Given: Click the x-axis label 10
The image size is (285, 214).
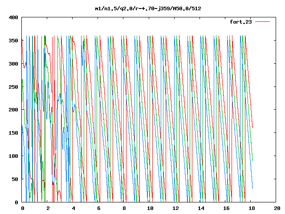Looking at the screenshot, I should pos(150,208).
